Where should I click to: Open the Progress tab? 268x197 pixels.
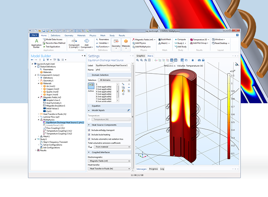153,169
